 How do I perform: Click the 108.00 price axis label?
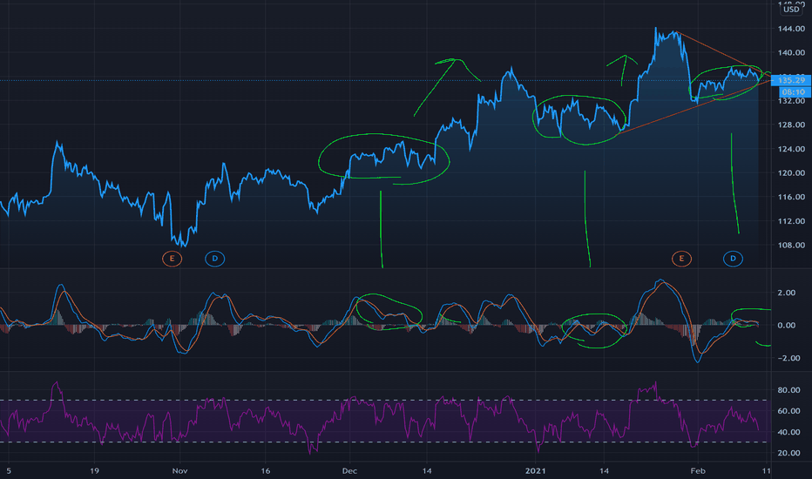point(791,245)
